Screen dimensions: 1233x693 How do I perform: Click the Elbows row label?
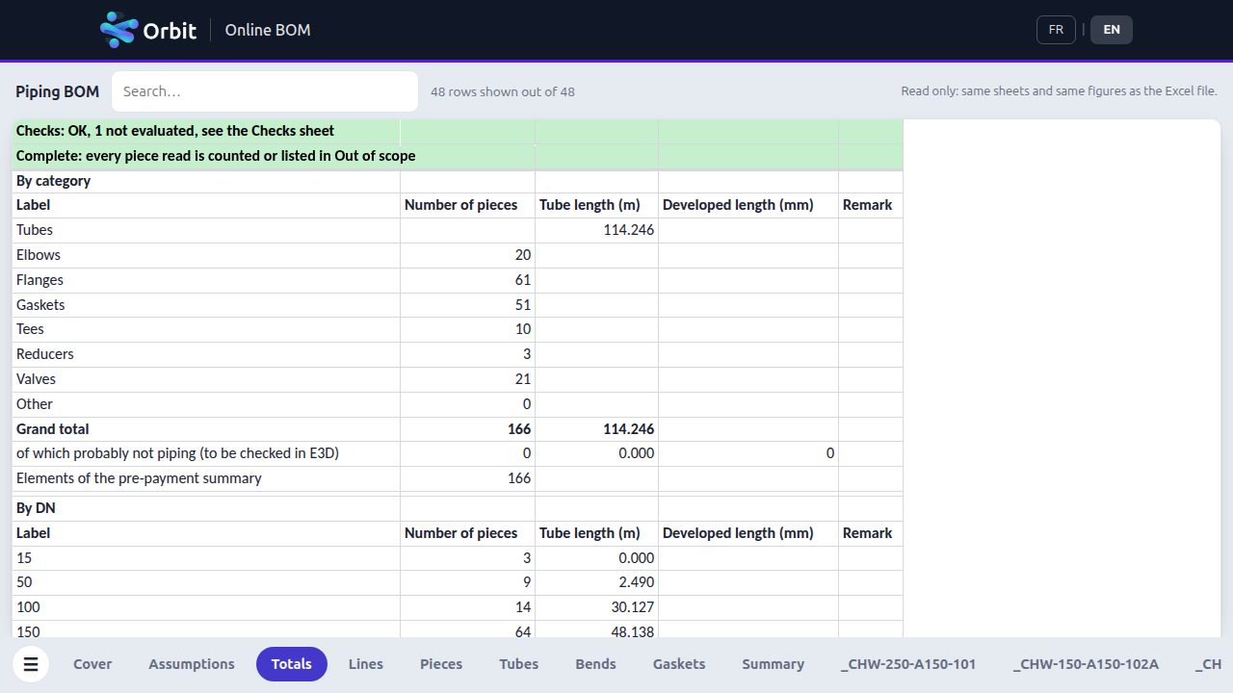tap(39, 255)
